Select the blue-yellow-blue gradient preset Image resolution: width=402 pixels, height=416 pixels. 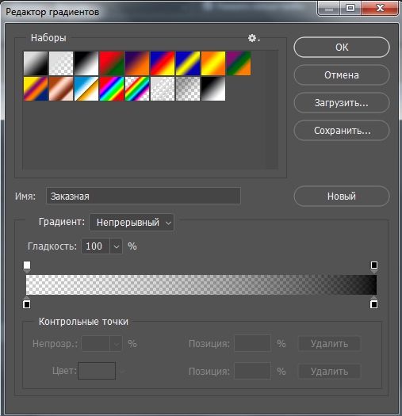[188, 63]
